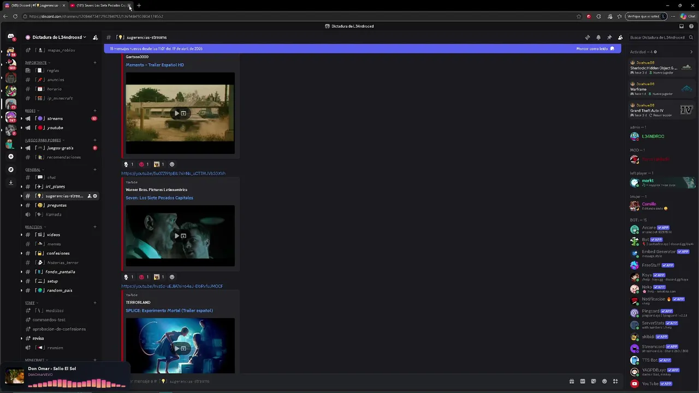
Task: Open emoji picker in message bar
Action: pos(605,381)
